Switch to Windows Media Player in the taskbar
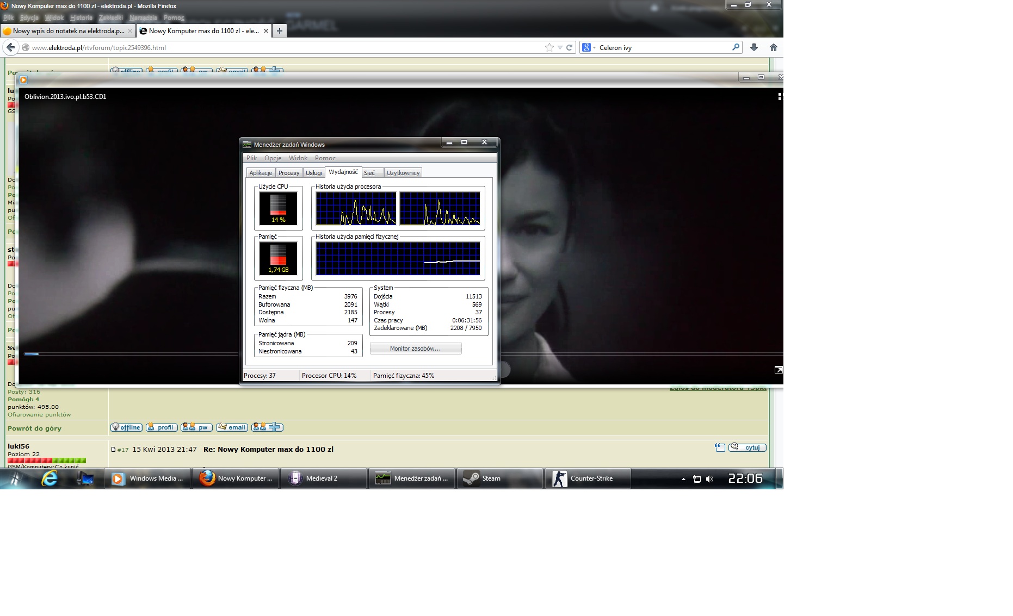 (148, 478)
